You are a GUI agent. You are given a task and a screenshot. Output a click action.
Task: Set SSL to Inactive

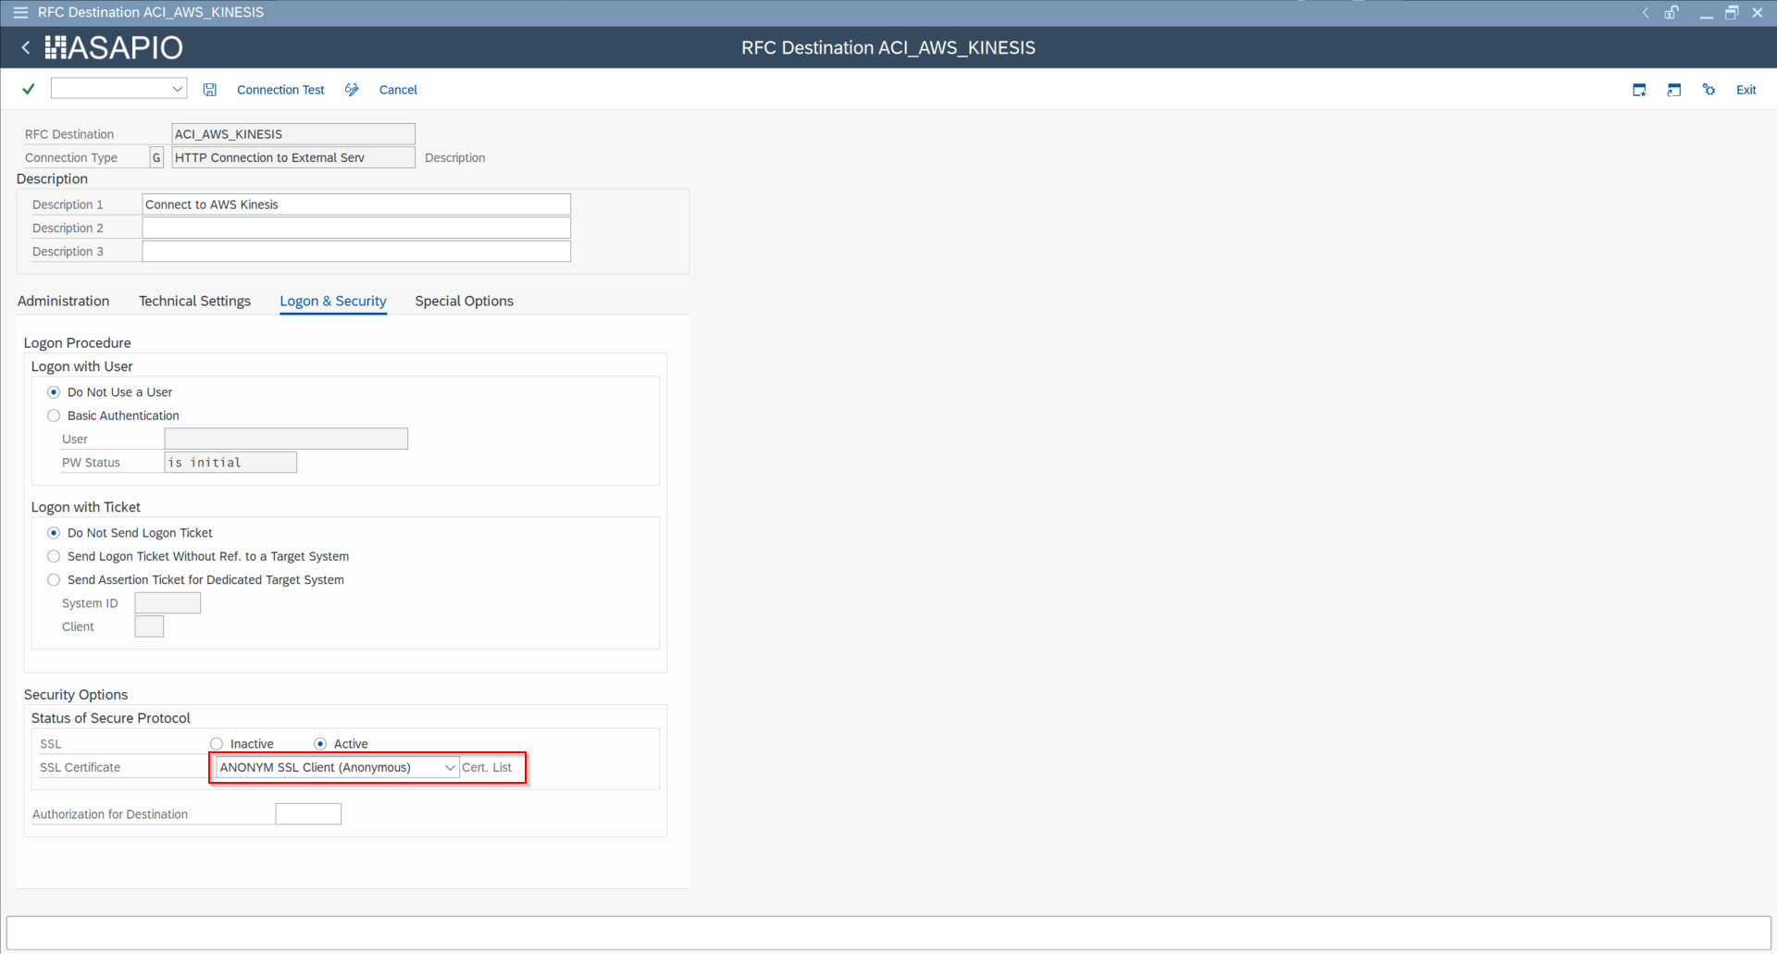(217, 744)
